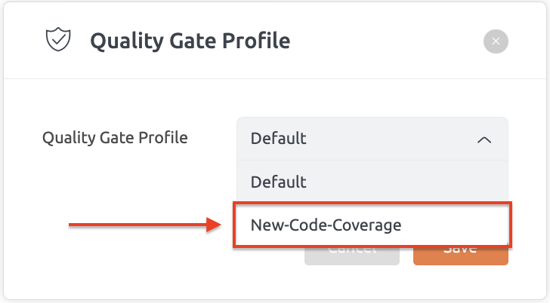The height and width of the screenshot is (303, 550).
Task: Click the partially hidden Cancel button
Action: (352, 256)
